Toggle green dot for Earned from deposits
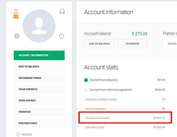The height and width of the screenshot is (137, 177). click(86, 80)
